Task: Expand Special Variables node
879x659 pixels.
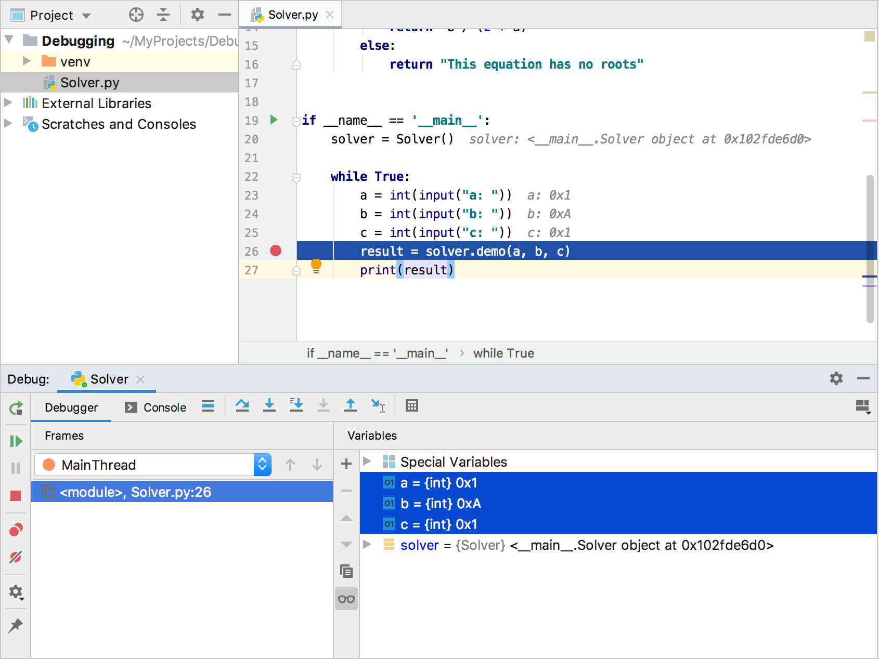Action: (x=367, y=462)
